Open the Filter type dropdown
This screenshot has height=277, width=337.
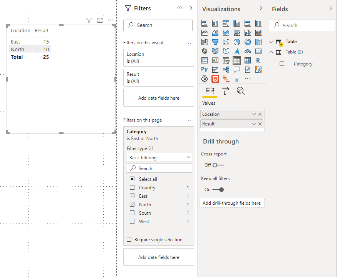159,157
